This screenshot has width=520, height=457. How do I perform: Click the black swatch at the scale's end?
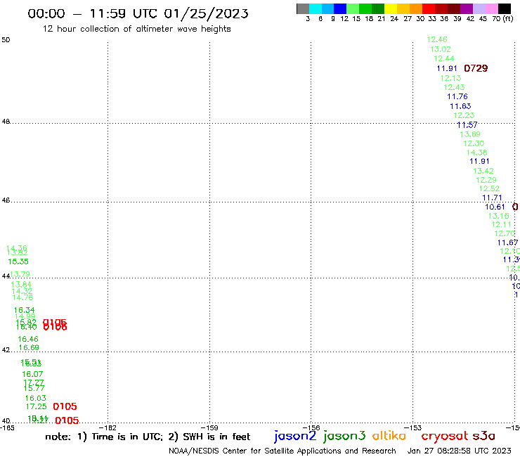[x=505, y=8]
